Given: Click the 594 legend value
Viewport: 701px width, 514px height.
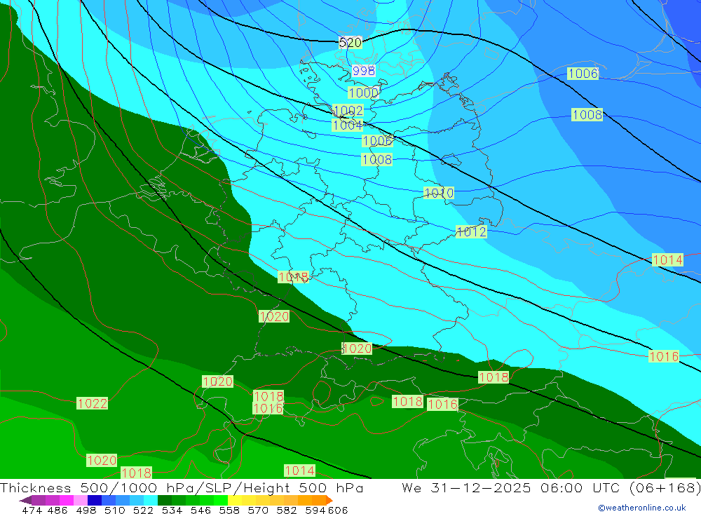Looking at the screenshot, I should [x=315, y=510].
